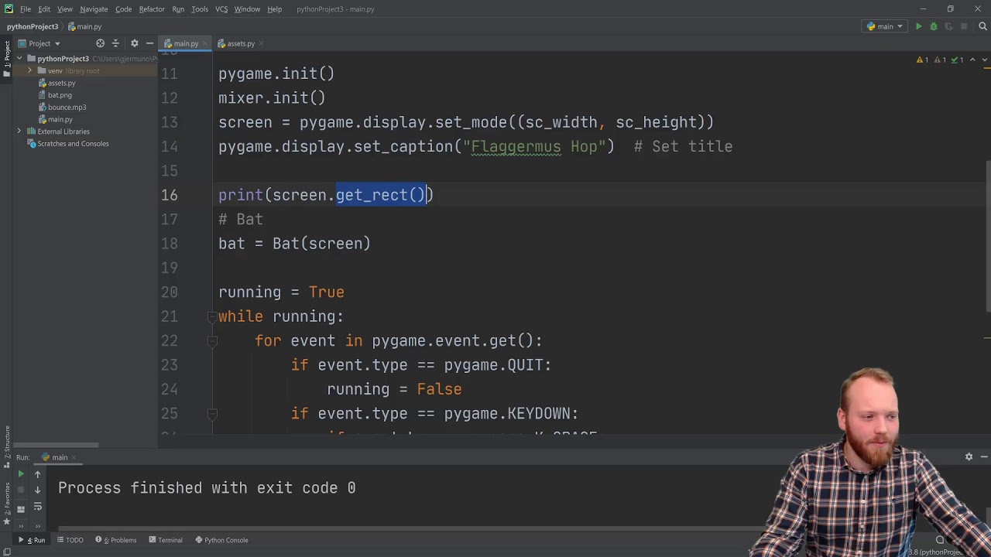This screenshot has height=557, width=991.
Task: Open the Run menu
Action: [178, 9]
